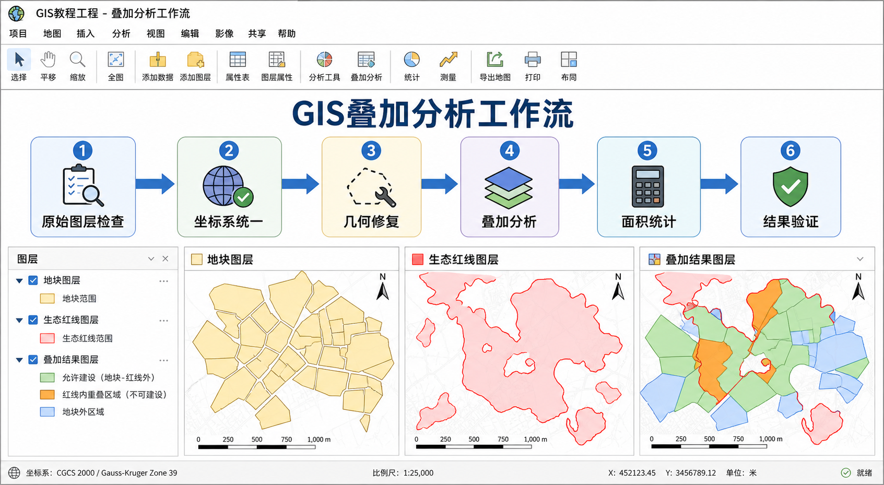Click the 叠加分析 stacked layers step icon
884x485 pixels.
tap(509, 187)
